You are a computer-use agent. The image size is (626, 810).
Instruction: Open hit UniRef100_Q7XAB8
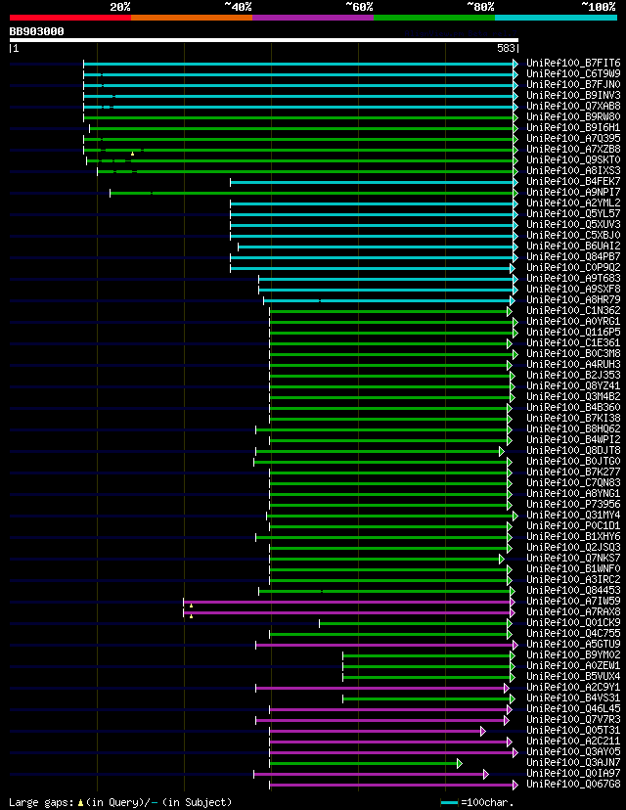coord(573,107)
